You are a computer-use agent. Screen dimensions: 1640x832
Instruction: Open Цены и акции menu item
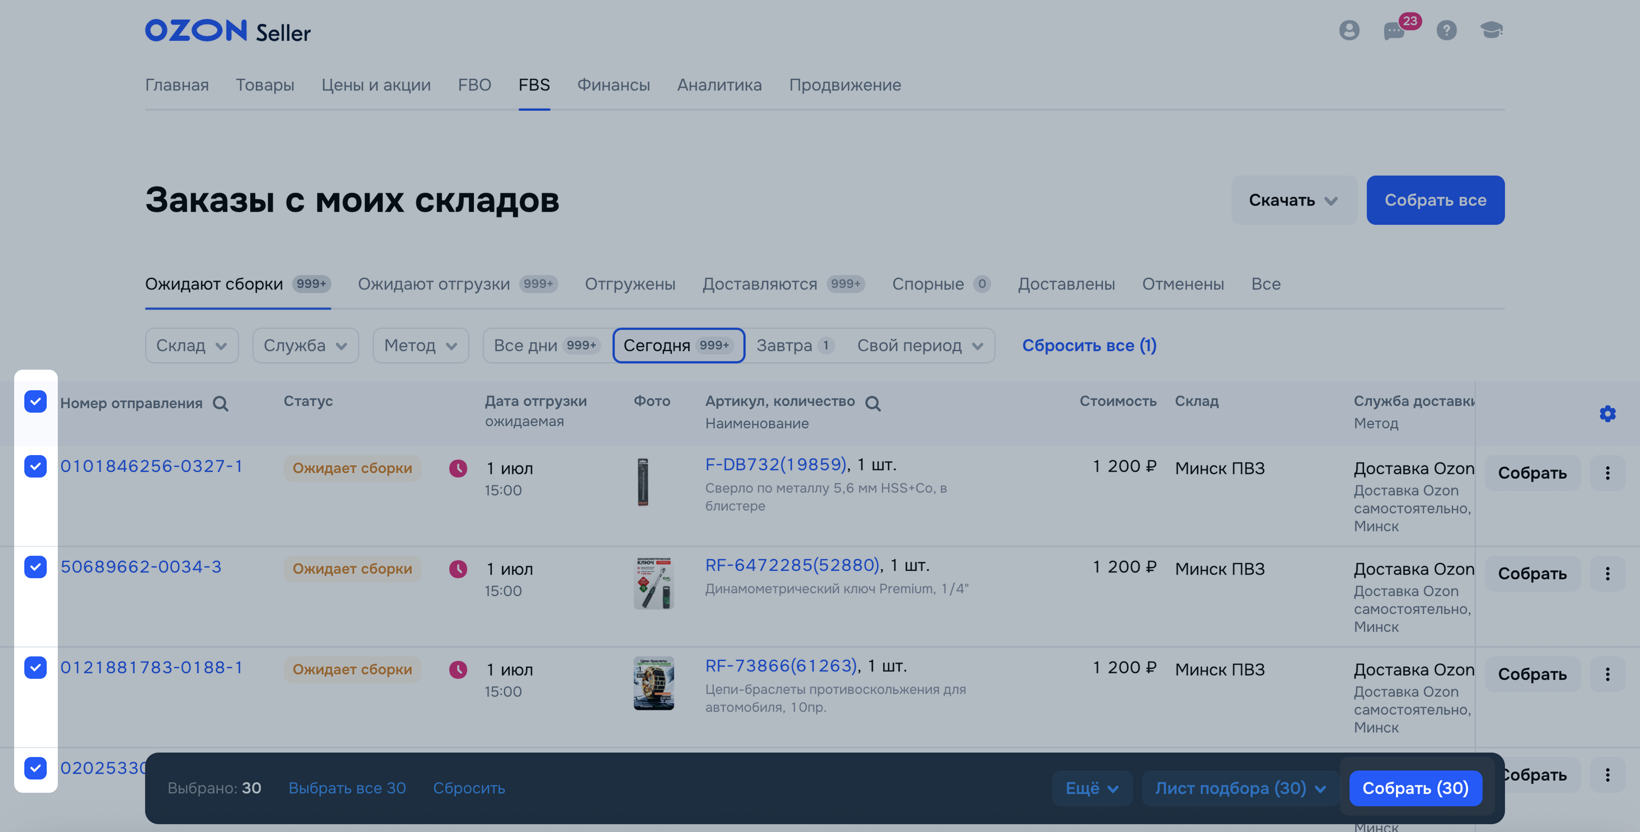[376, 85]
